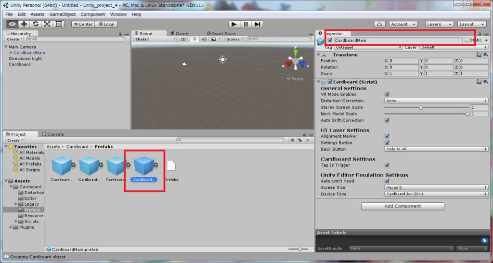
Task: Open the Gizmos dropdown
Action: [x=235, y=39]
